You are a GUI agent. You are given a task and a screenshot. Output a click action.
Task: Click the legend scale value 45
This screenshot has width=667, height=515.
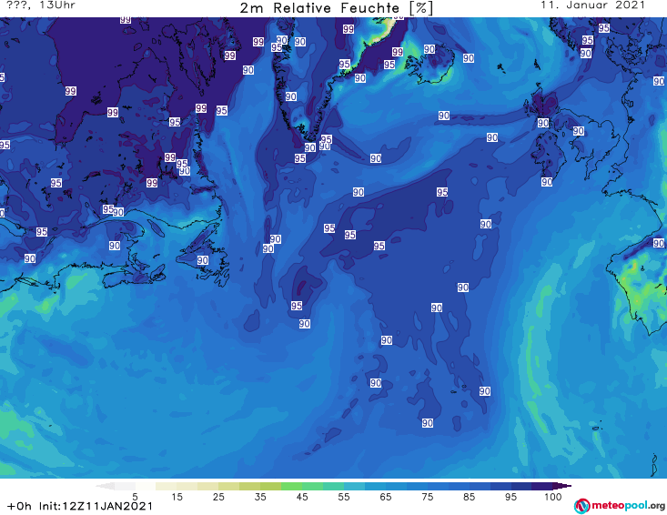pyautogui.click(x=302, y=497)
